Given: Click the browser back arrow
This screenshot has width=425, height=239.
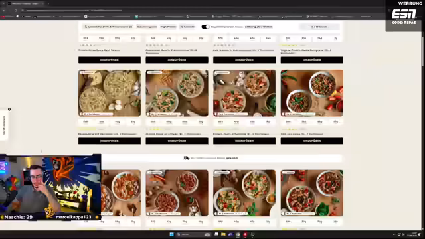Looking at the screenshot, I should [x=4, y=11].
